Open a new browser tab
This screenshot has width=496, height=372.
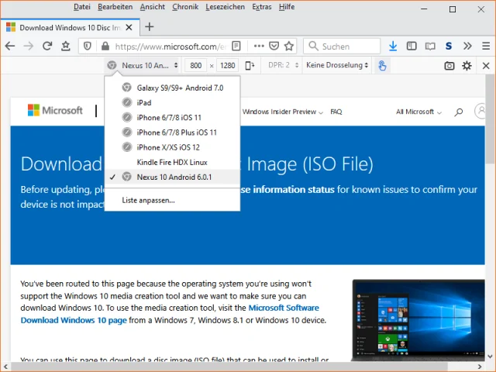[150, 26]
